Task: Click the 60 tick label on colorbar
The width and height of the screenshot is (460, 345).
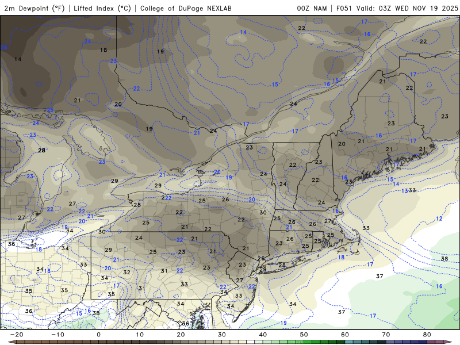Action: coord(345,335)
